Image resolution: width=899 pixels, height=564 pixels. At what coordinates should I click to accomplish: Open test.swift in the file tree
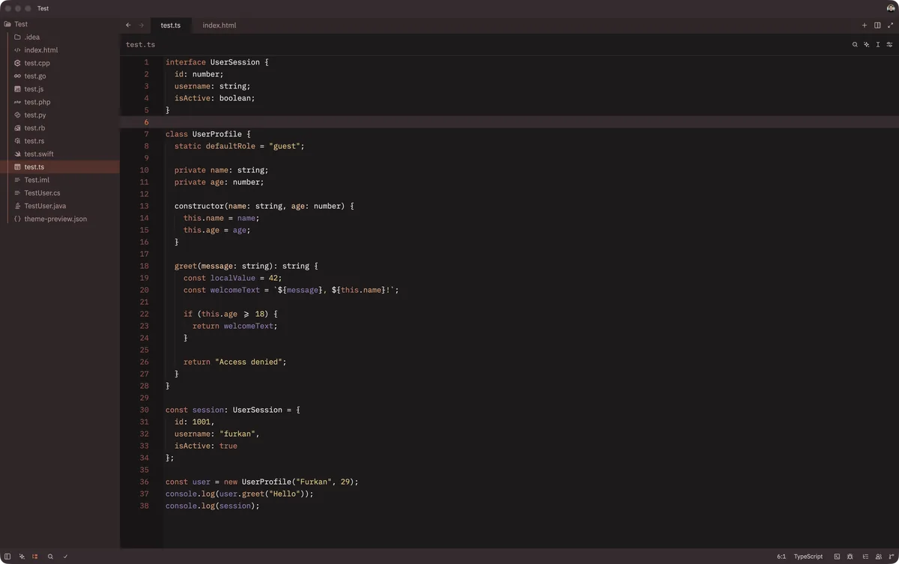pos(60,154)
